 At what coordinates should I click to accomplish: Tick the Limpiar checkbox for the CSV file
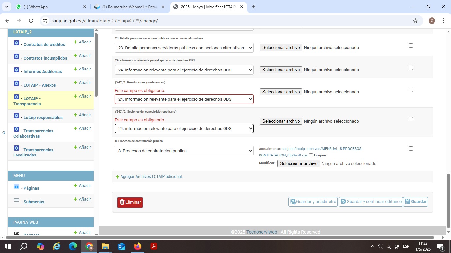coord(311,155)
